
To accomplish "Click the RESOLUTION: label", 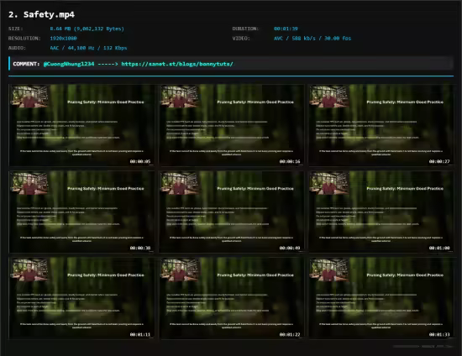I will pyautogui.click(x=24, y=39).
